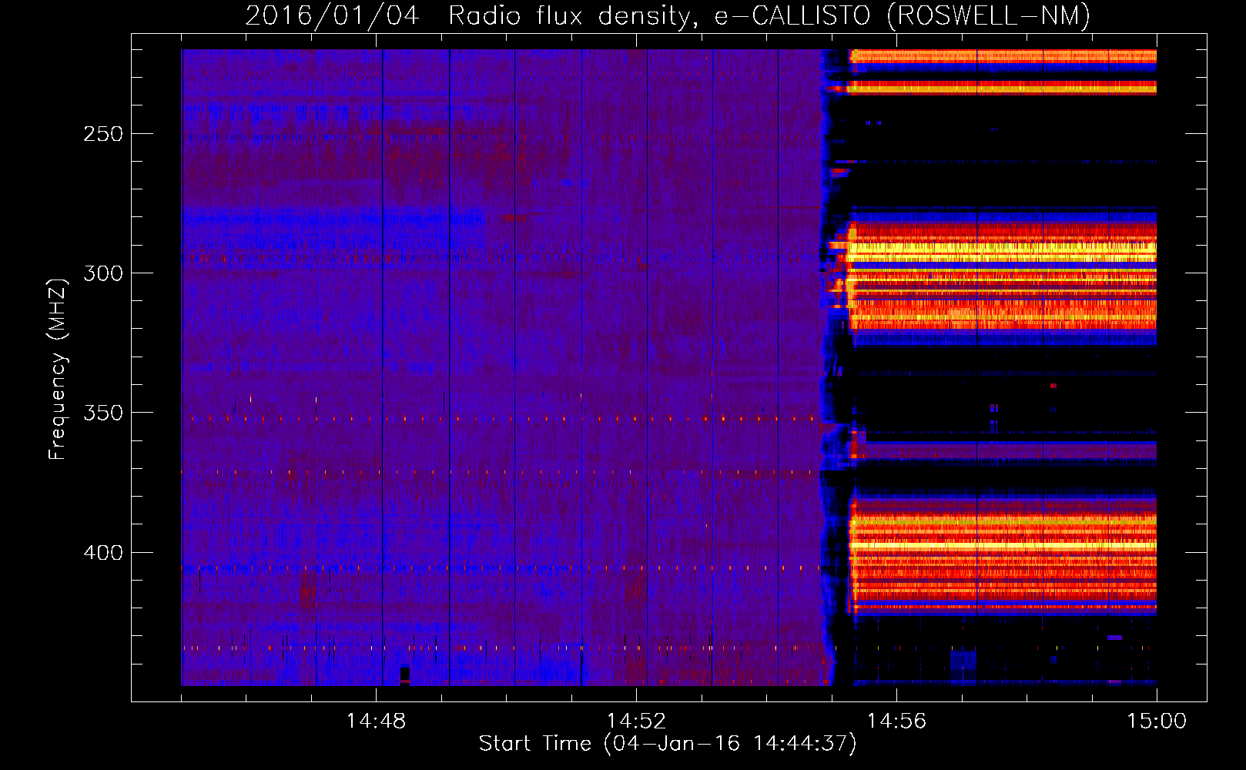The width and height of the screenshot is (1246, 770).
Task: Click the 'e-CALLISTO (ROSWELL-NM)' title text
Action: tap(903, 15)
